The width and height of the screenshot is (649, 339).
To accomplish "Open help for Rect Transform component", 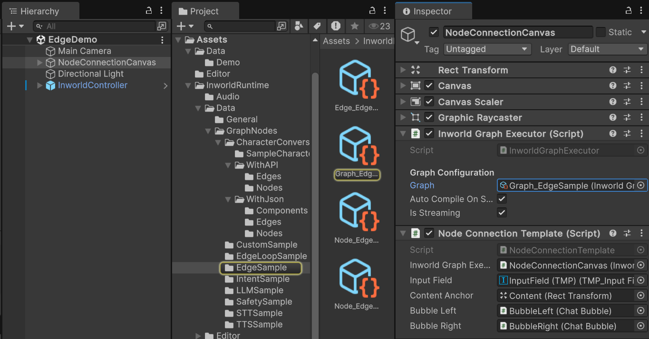I will (613, 70).
